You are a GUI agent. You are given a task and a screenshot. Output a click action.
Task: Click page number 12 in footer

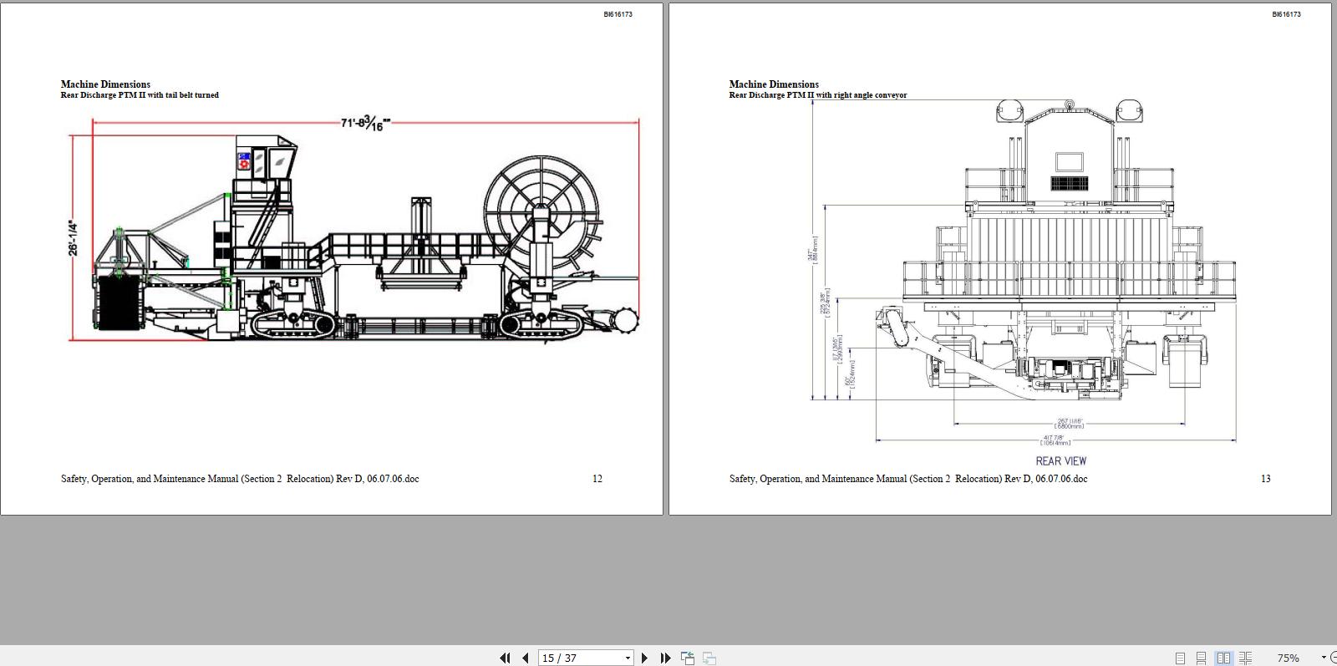[x=597, y=479]
